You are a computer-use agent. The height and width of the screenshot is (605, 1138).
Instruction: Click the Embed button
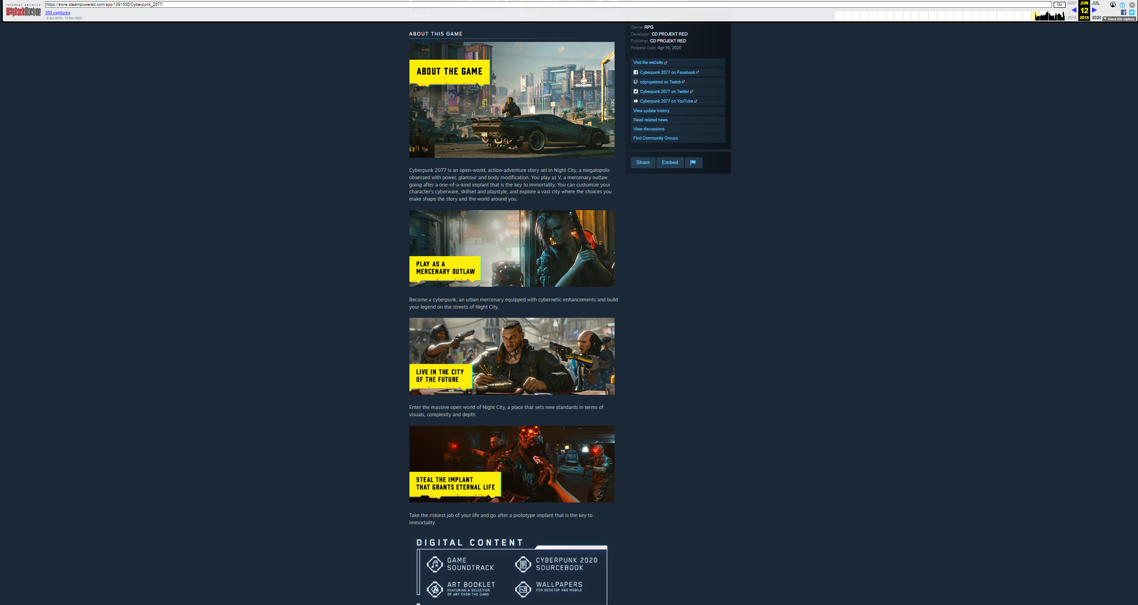pos(670,163)
